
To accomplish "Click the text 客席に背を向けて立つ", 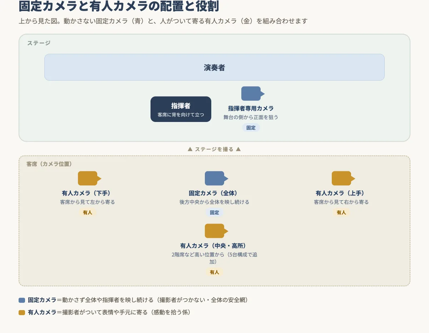I will [181, 115].
